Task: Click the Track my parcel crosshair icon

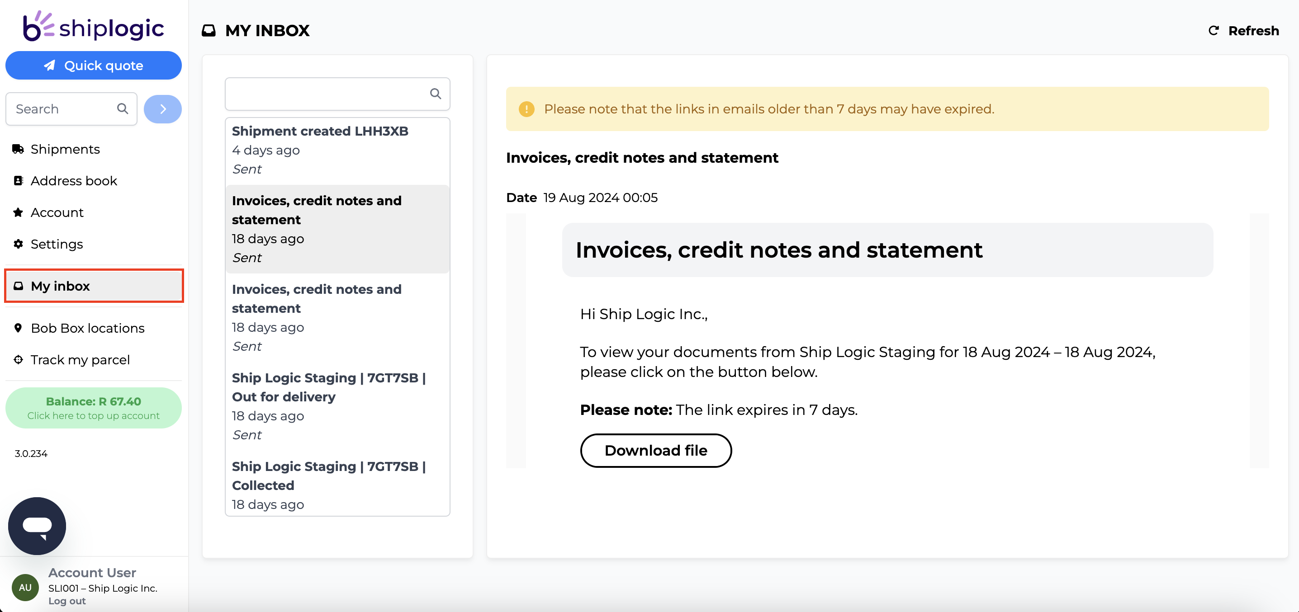Action: tap(18, 360)
